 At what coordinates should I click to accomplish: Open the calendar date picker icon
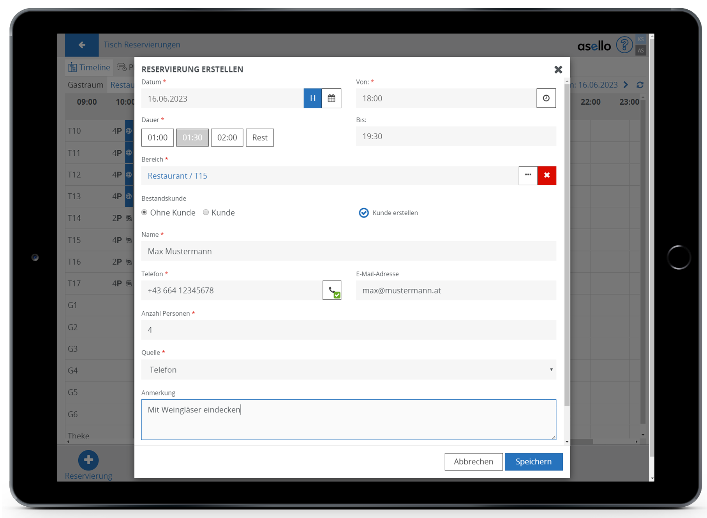pyautogui.click(x=331, y=98)
